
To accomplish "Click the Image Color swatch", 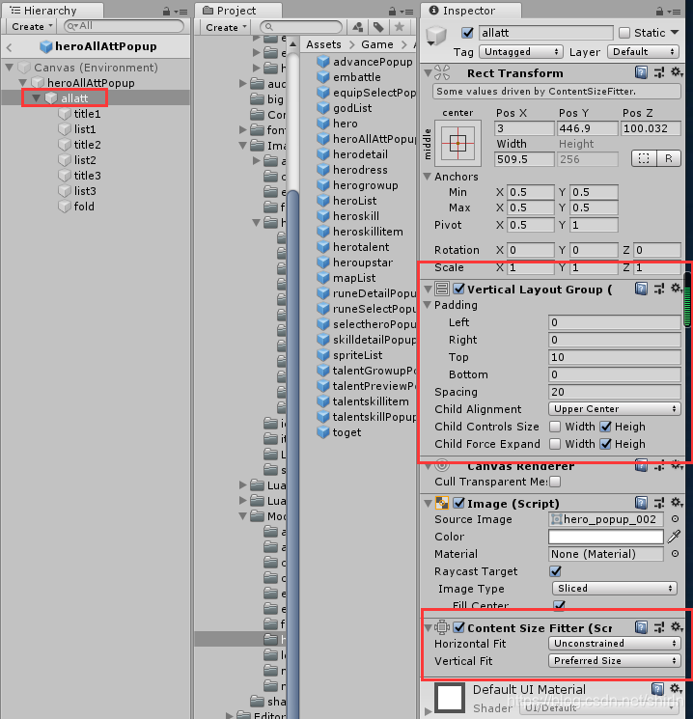I will pyautogui.click(x=606, y=537).
